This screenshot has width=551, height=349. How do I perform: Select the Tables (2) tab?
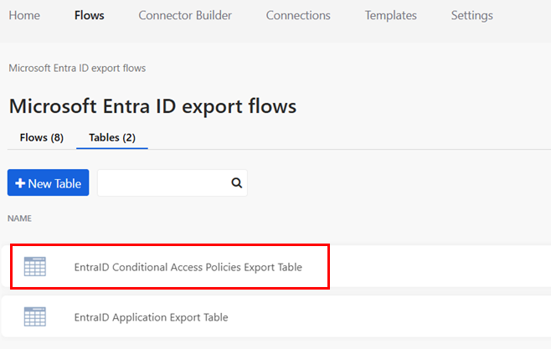[x=112, y=137]
